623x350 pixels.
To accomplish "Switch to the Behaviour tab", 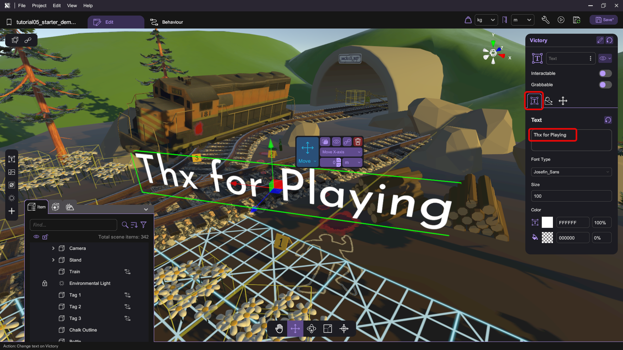I will pyautogui.click(x=166, y=22).
